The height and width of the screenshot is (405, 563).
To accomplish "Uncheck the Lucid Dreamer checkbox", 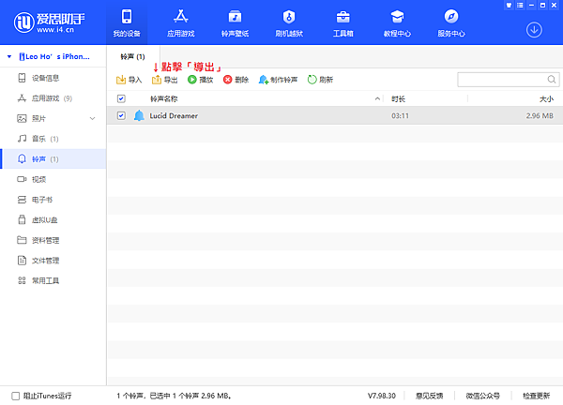I will tap(121, 115).
